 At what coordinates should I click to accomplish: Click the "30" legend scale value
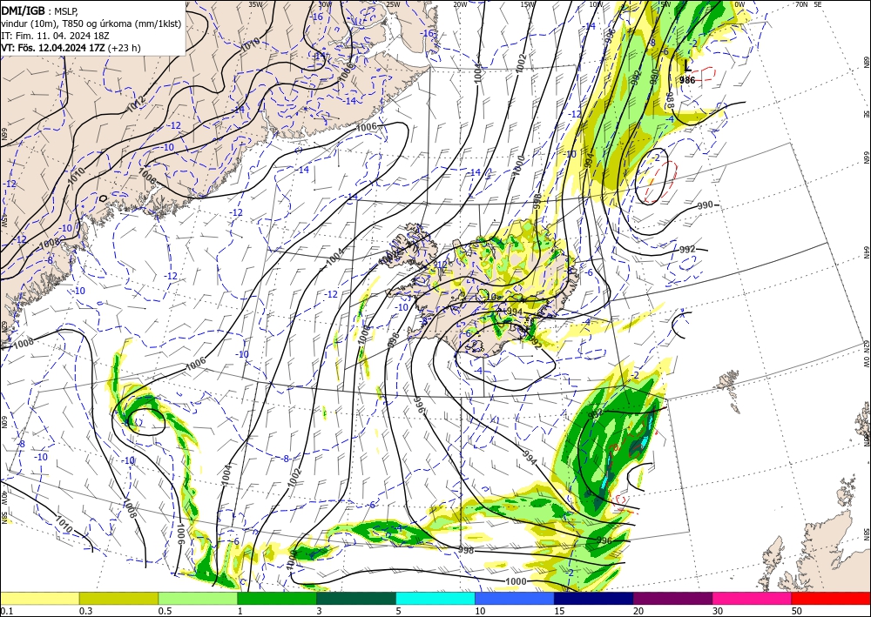[x=718, y=611]
